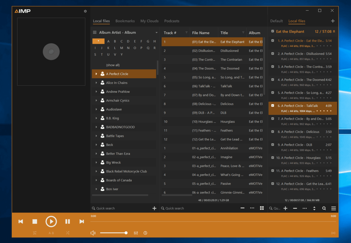Open the Podcasts tab
Viewport: 351px width, 243px height.
(x=172, y=21)
